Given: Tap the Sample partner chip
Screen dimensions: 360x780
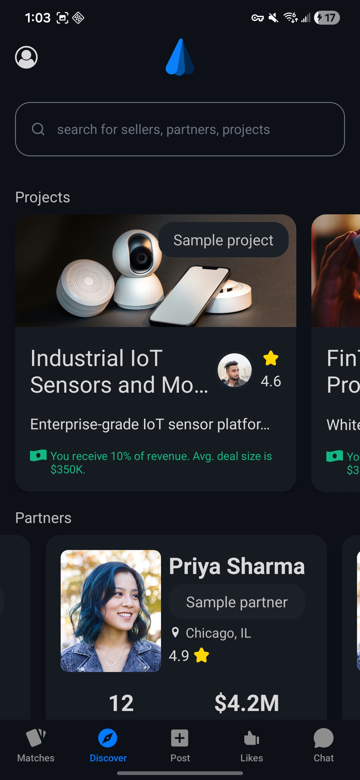Looking at the screenshot, I should click(237, 602).
